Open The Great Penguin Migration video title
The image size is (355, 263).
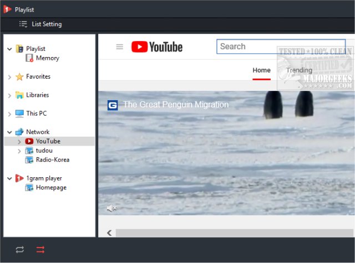(x=175, y=105)
